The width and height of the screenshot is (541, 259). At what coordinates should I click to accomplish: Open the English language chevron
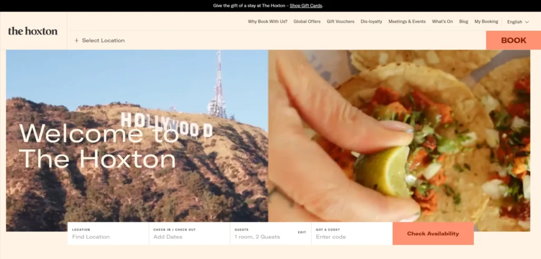pyautogui.click(x=527, y=22)
